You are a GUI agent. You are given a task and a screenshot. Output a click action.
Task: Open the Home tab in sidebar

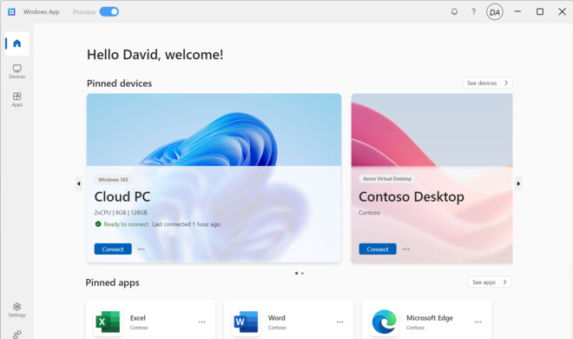[x=16, y=43]
